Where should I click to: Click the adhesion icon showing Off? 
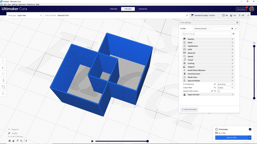click(240, 15)
